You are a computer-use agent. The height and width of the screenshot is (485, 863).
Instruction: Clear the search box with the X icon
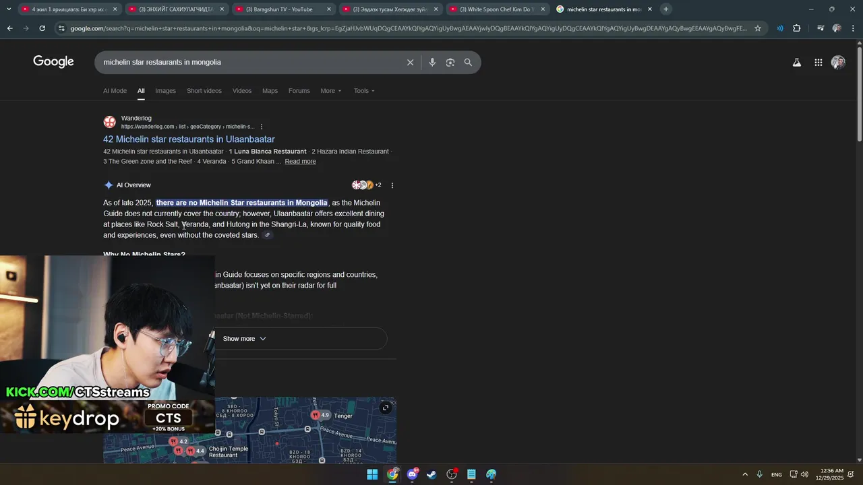click(410, 63)
